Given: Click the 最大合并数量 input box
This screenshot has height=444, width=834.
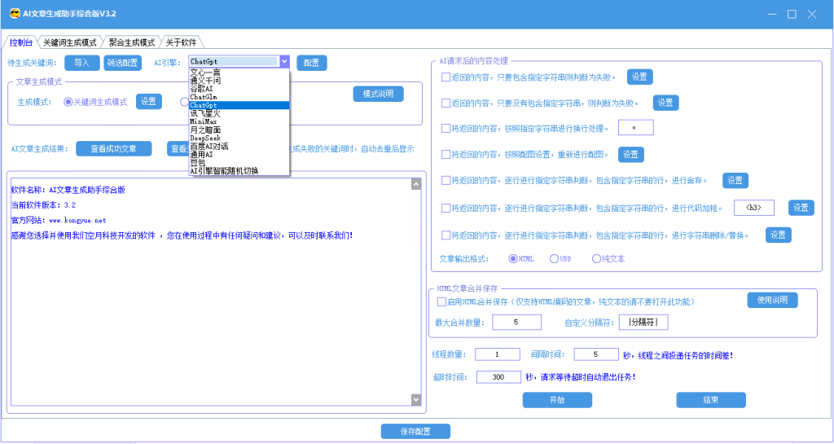Looking at the screenshot, I should (516, 323).
